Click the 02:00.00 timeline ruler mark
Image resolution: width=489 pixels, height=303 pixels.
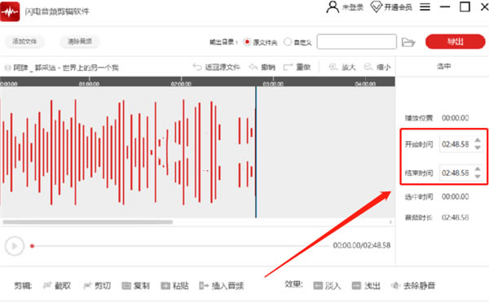(x=181, y=84)
